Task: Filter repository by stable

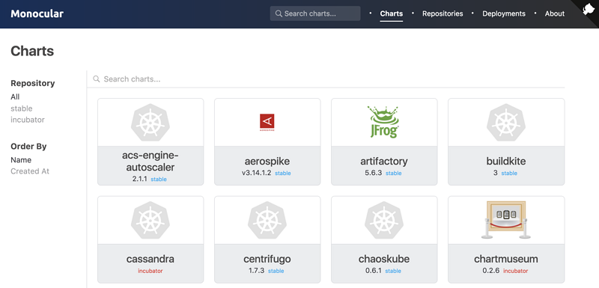Action: pyautogui.click(x=22, y=108)
